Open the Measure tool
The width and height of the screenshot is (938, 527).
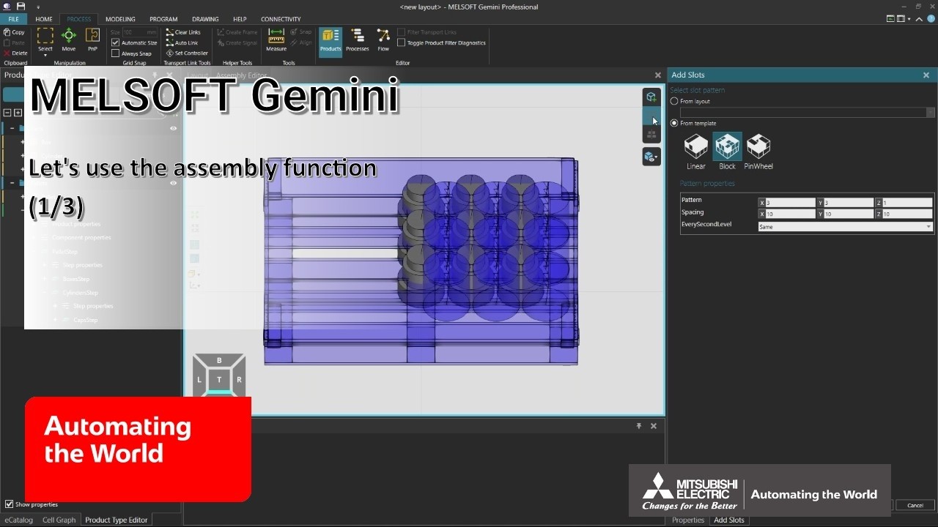pyautogui.click(x=276, y=40)
